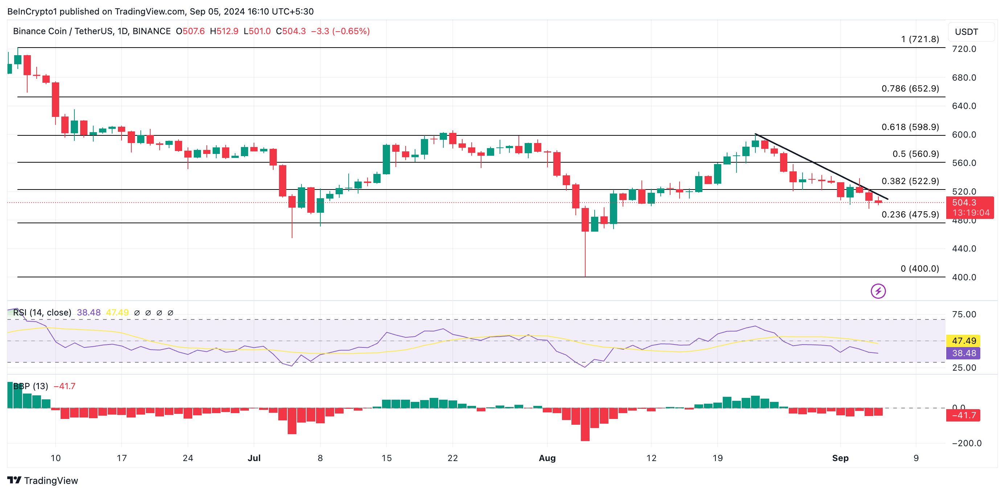This screenshot has height=493, width=1005.
Task: Click the last empty-value symbol in RSI legend
Action: (x=171, y=313)
